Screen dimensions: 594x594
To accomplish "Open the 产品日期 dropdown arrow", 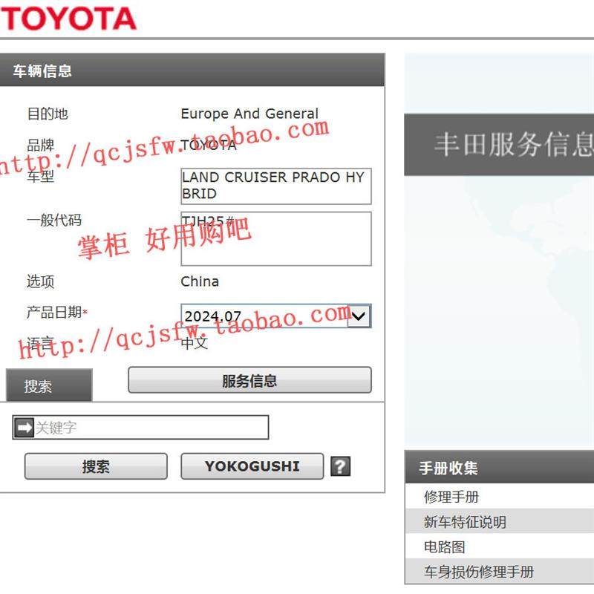I will (359, 316).
